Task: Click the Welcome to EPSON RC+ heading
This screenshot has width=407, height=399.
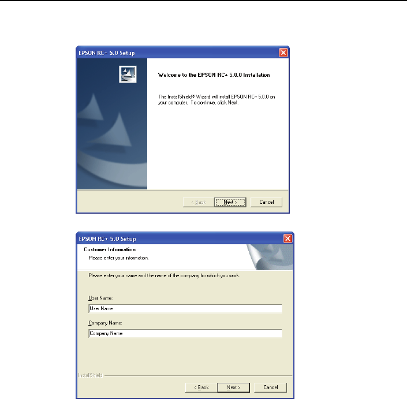Action: (x=214, y=75)
